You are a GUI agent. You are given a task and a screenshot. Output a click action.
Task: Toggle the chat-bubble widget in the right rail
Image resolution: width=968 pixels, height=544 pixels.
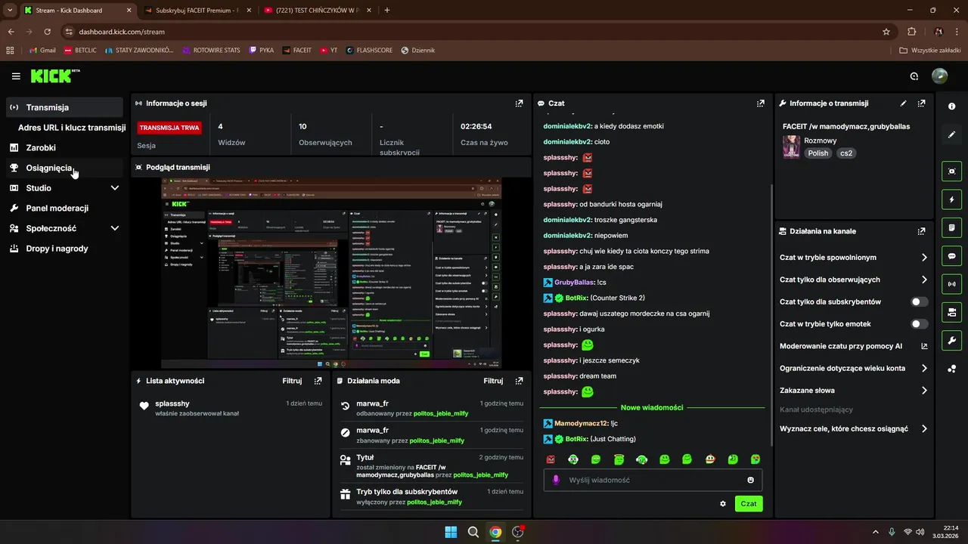951,256
